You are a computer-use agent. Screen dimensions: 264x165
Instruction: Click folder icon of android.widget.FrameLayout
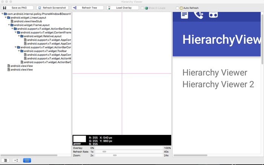coord(12,25)
